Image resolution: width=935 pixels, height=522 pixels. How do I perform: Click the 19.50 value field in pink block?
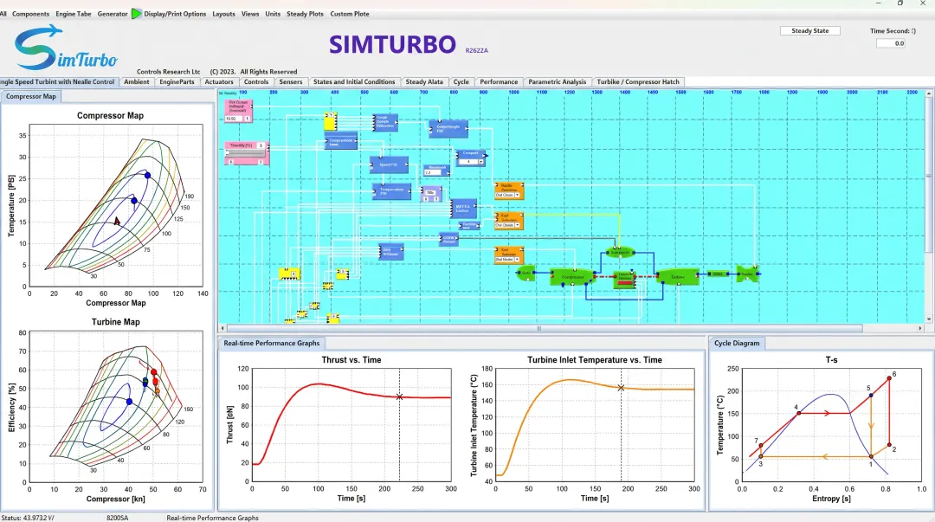[233, 119]
